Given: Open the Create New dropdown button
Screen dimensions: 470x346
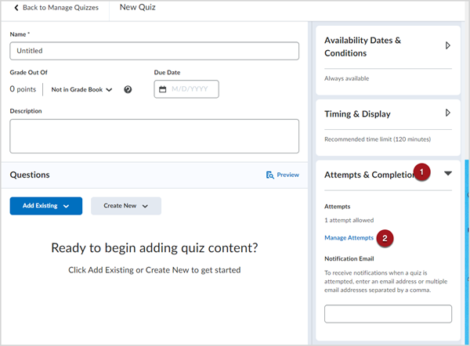Looking at the screenshot, I should click(126, 206).
